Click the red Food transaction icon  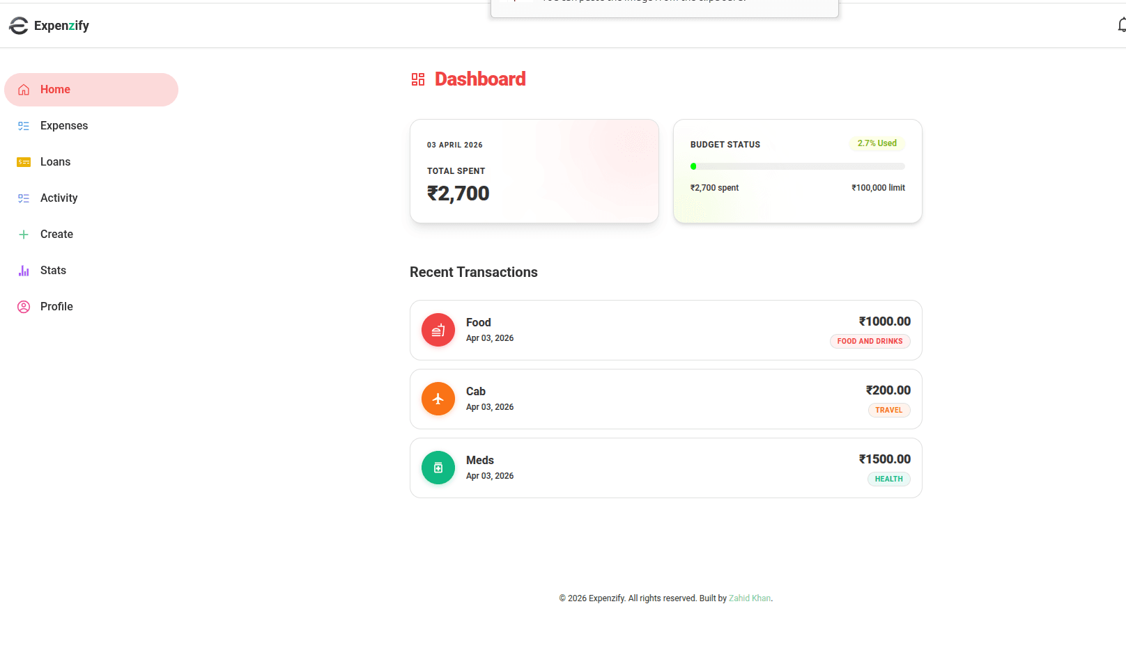click(438, 330)
